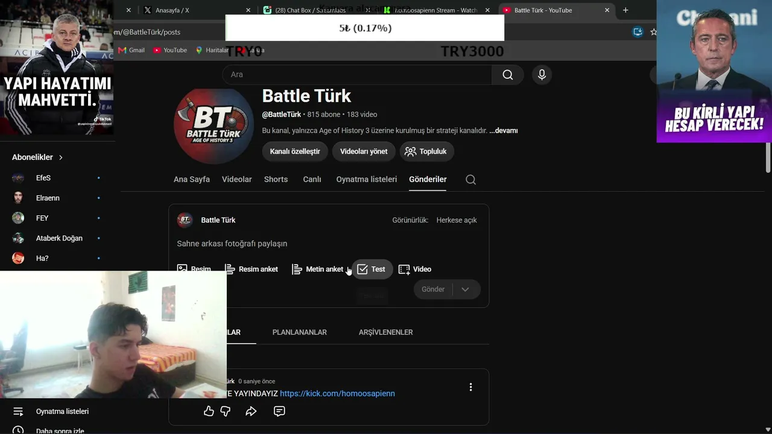The height and width of the screenshot is (434, 772).
Task: Create an image poll with Resim anket
Action: (x=251, y=269)
